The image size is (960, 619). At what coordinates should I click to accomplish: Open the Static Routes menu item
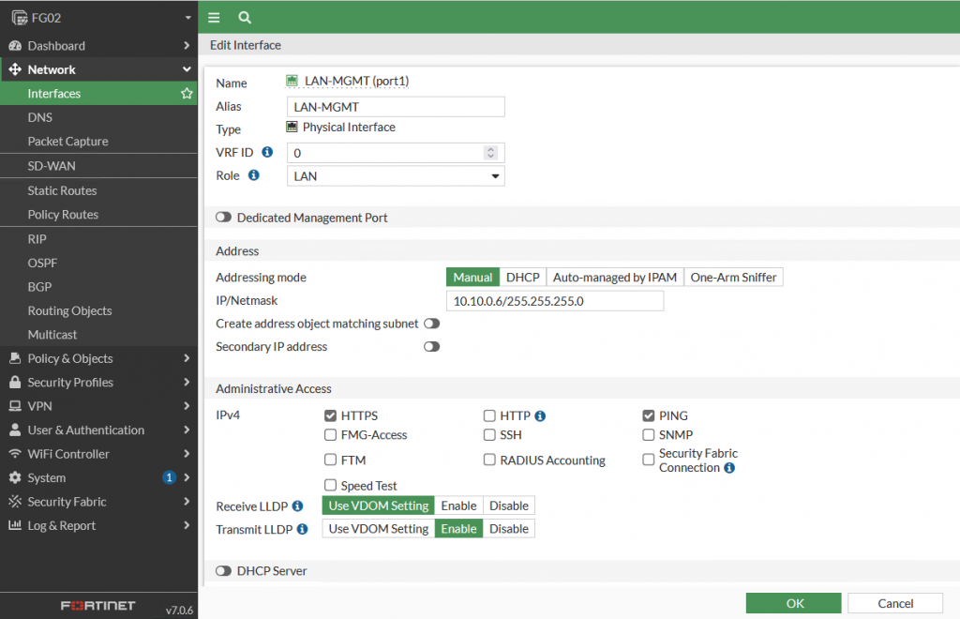(62, 190)
